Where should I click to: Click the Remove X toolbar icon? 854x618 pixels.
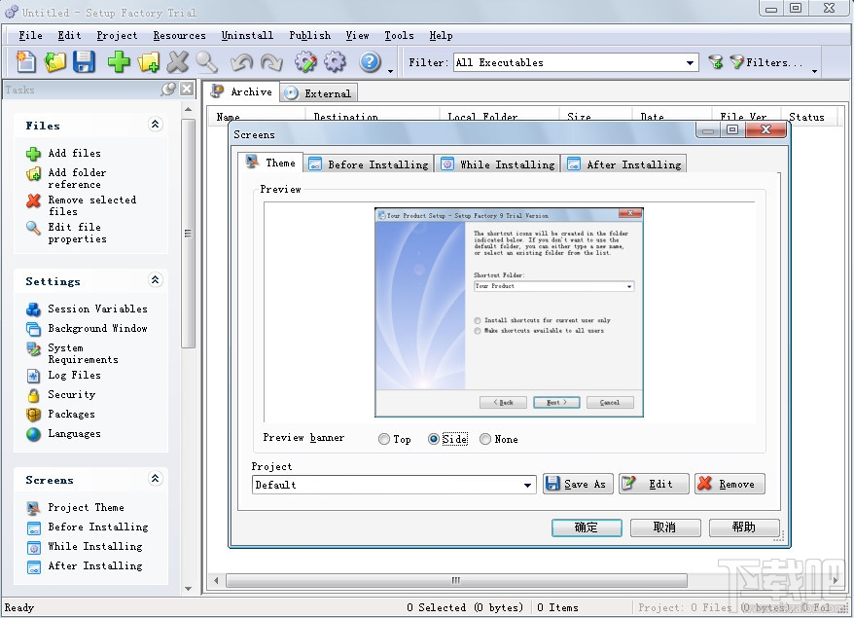click(178, 61)
